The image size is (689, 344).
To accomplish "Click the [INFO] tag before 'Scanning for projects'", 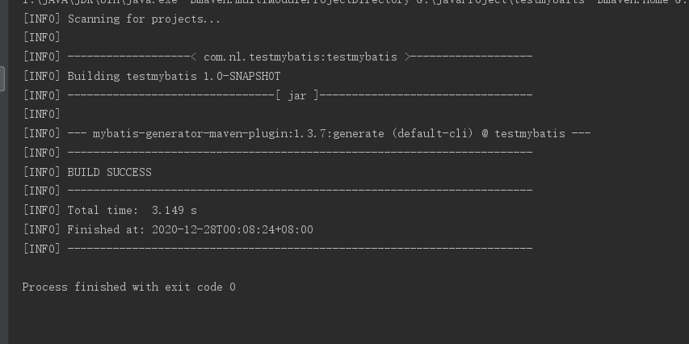I will click(x=42, y=19).
